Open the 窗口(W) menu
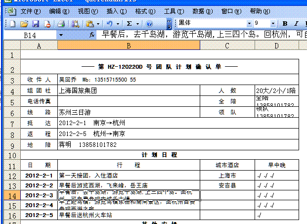 coord(231,11)
